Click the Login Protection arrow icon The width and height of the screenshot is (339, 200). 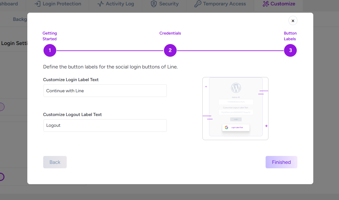(37, 4)
